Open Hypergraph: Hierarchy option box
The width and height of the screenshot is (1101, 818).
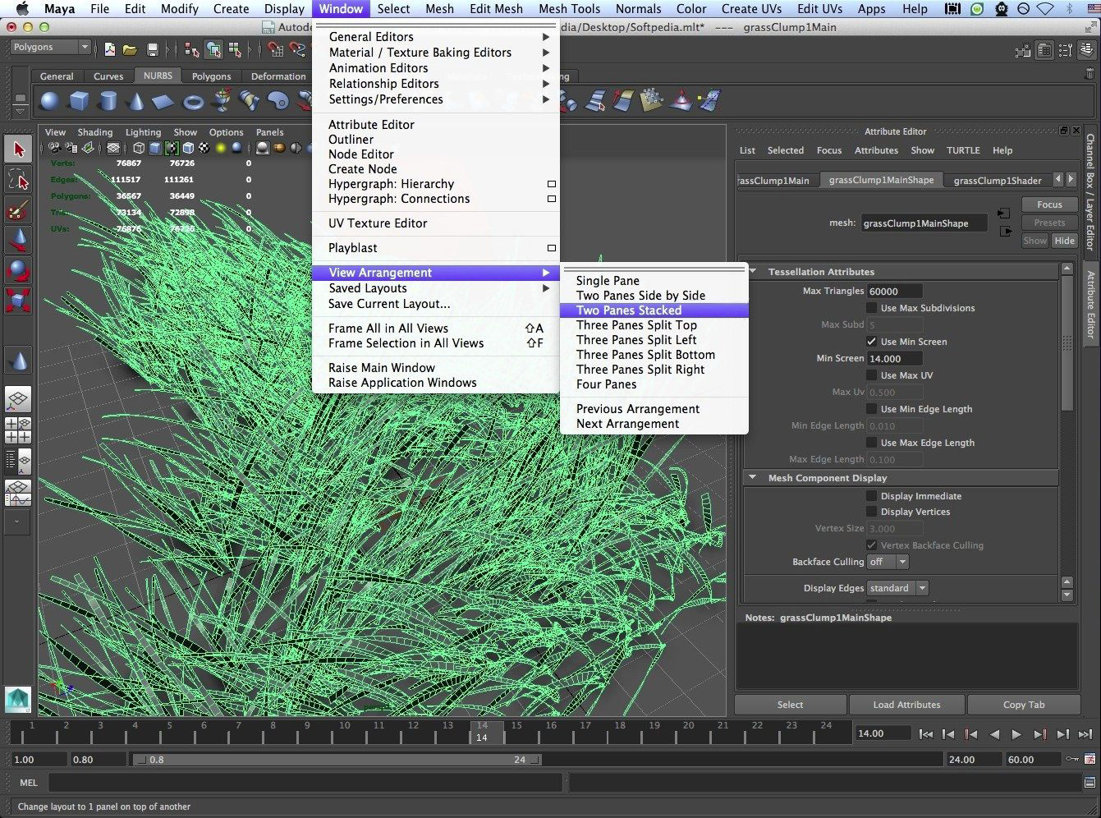552,184
